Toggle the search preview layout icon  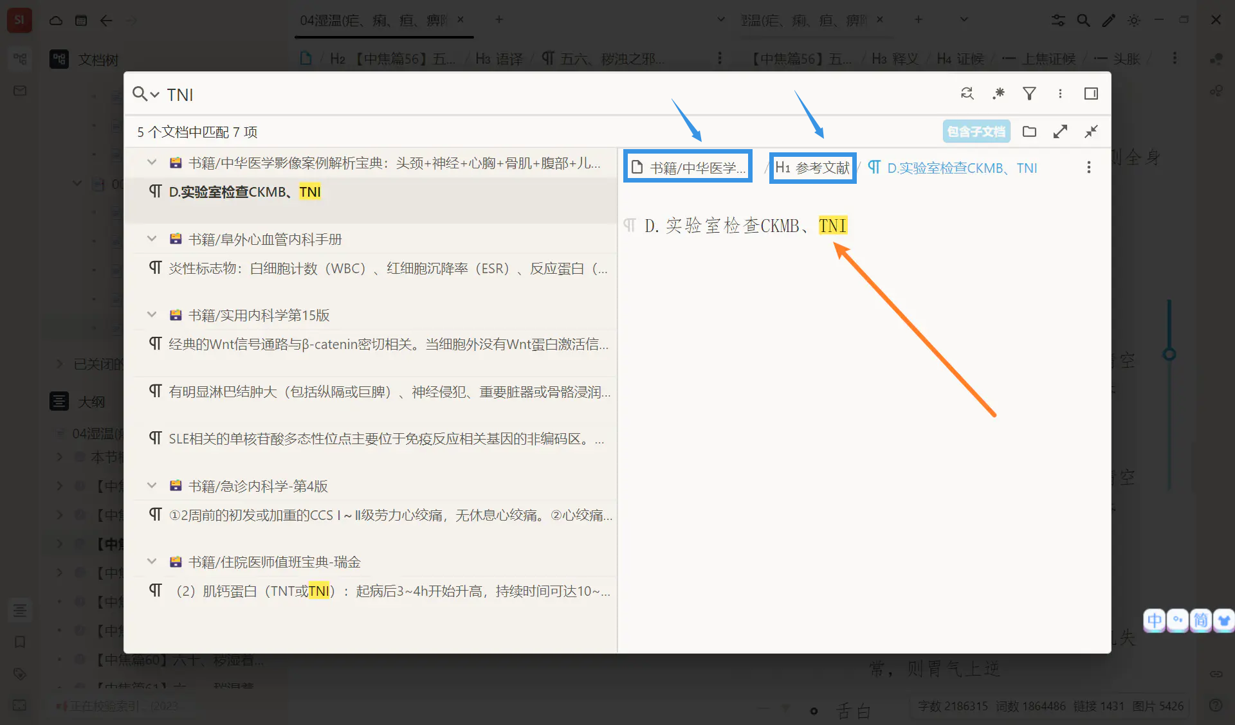point(1091,94)
